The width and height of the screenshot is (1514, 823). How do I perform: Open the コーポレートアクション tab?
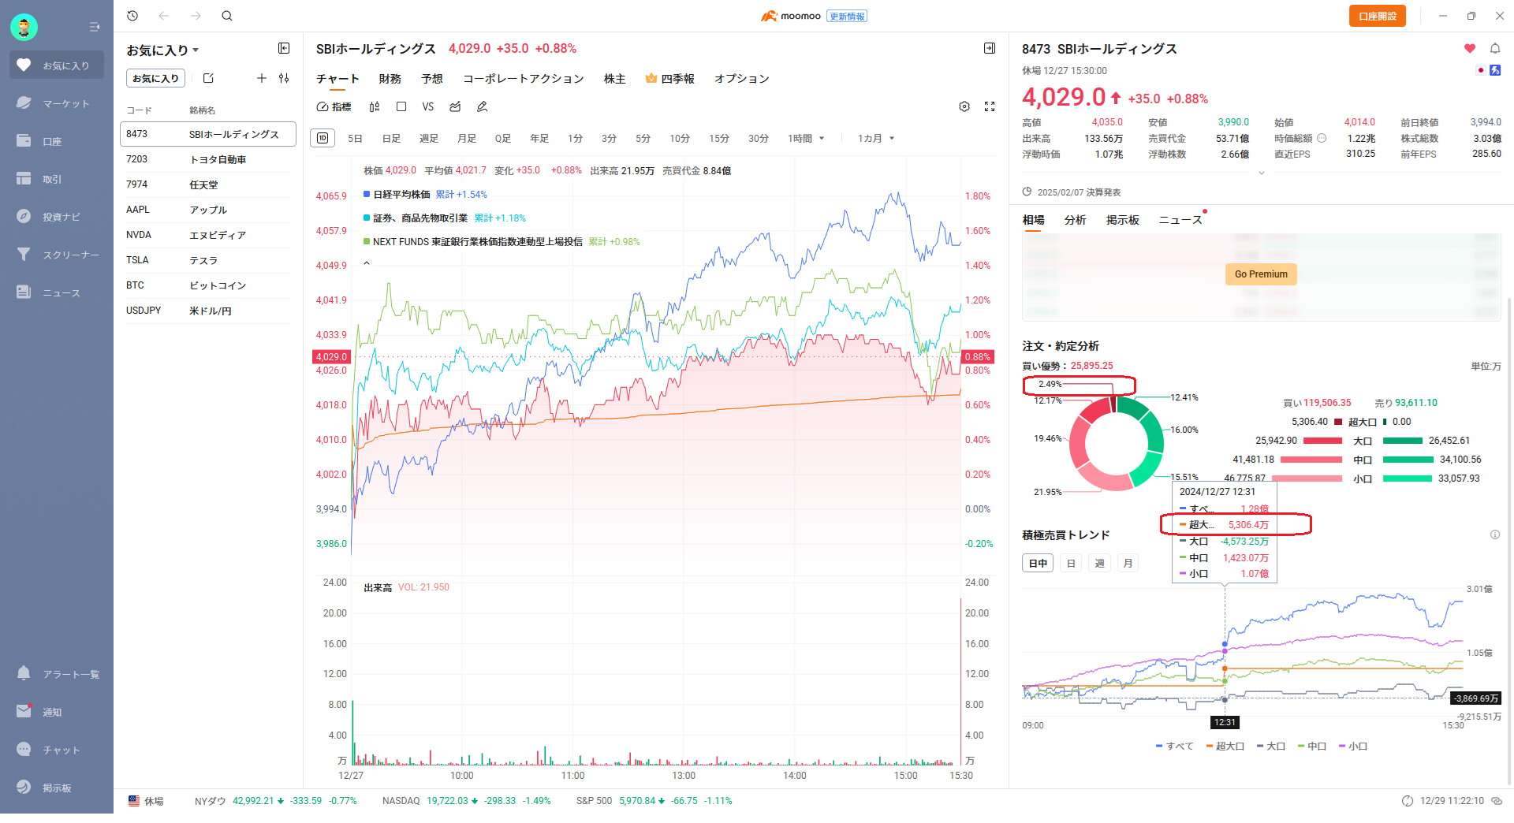[524, 78]
